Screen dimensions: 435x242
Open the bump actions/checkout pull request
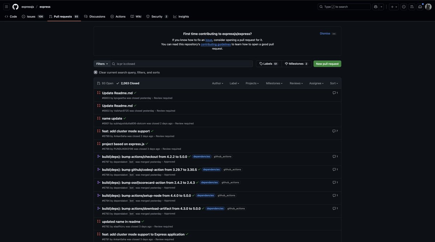(x=145, y=157)
